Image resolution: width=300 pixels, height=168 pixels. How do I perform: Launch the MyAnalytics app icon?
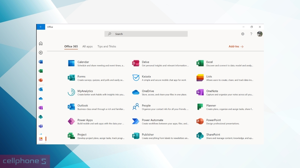(71, 92)
